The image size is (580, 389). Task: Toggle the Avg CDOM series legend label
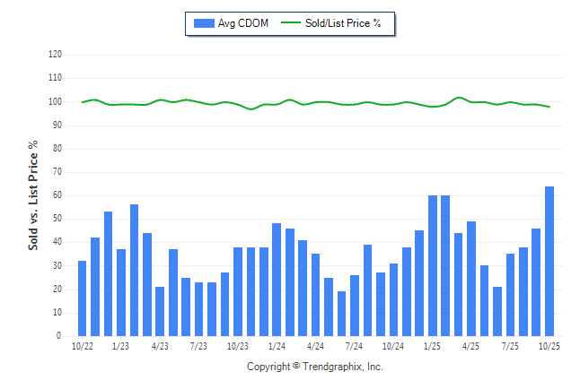(x=243, y=23)
